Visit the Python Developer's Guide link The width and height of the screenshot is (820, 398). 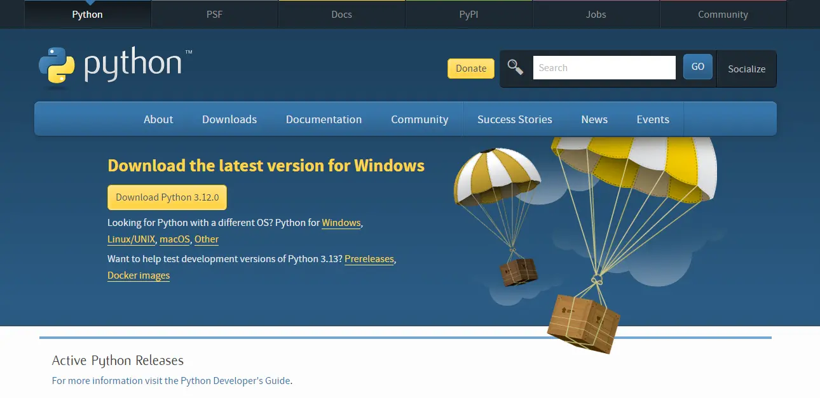pyautogui.click(x=235, y=380)
